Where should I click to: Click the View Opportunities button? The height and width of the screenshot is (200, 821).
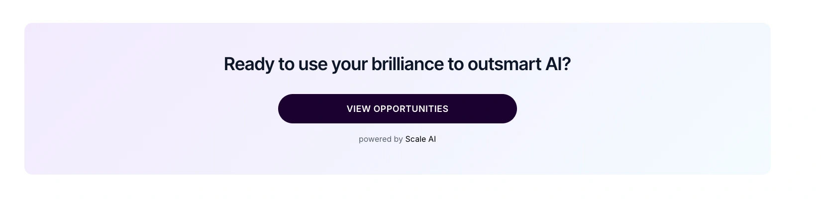pyautogui.click(x=397, y=108)
